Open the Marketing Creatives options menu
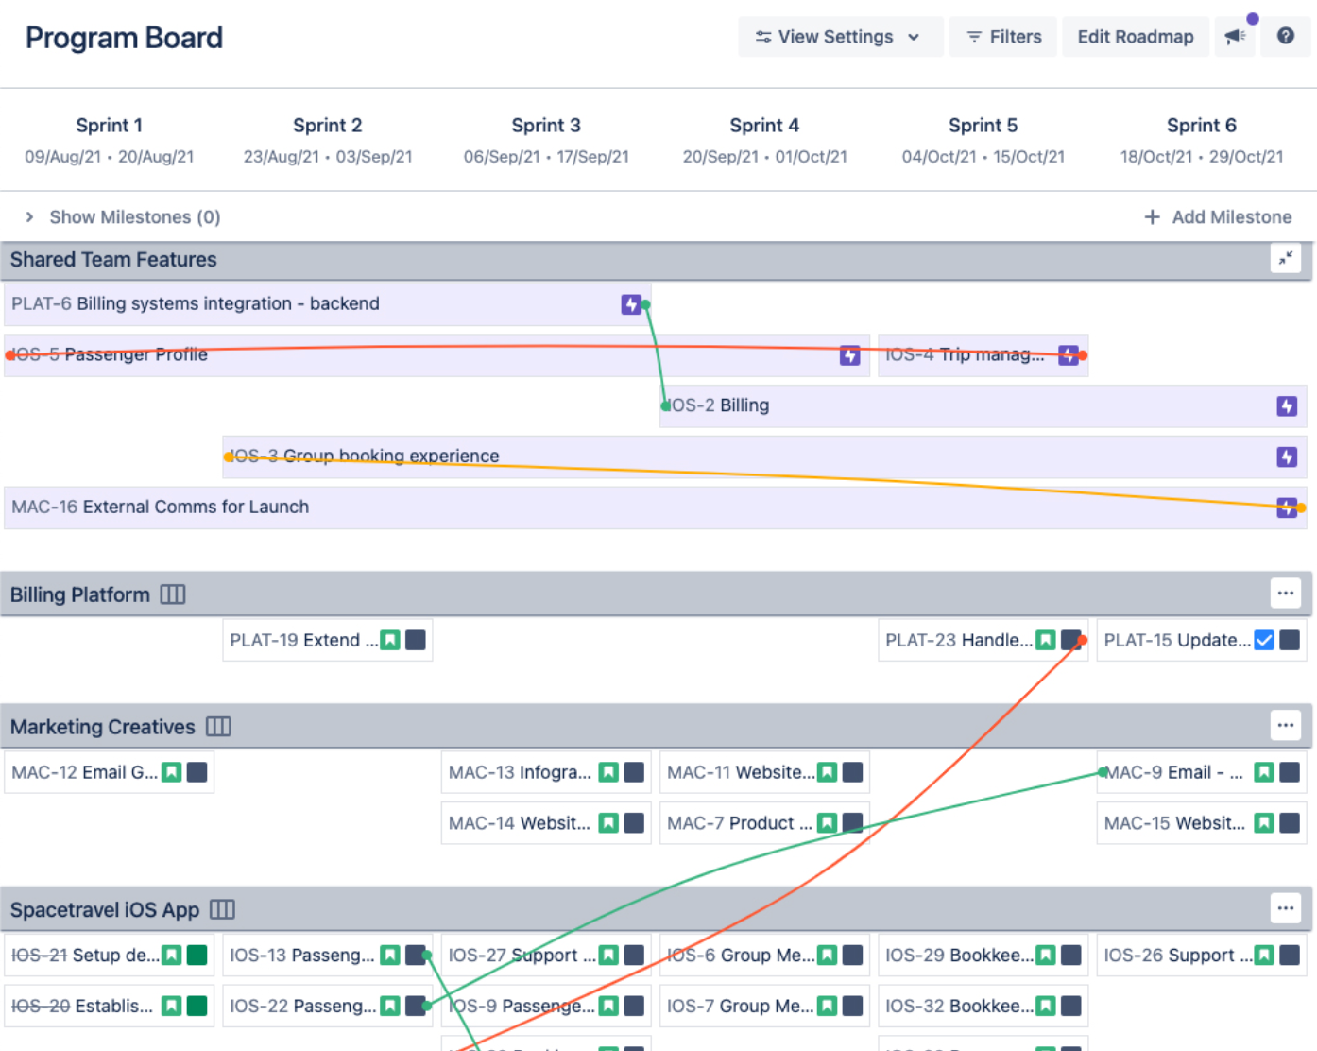 coord(1285,725)
